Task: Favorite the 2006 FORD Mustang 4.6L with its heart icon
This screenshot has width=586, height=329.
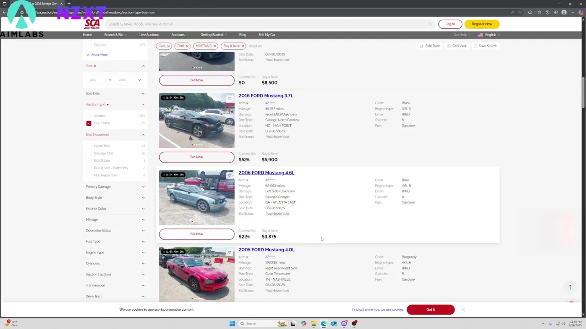Action: coord(229,175)
